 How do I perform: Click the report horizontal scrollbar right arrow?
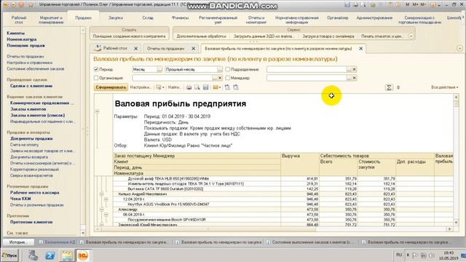pos(450,229)
